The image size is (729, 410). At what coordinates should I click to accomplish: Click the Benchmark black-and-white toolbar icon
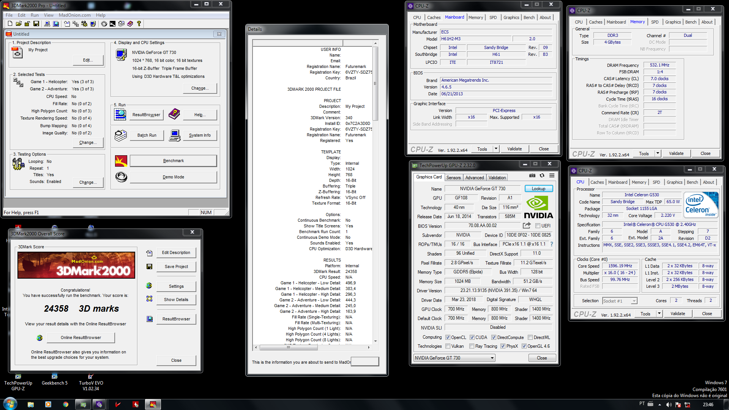113,24
